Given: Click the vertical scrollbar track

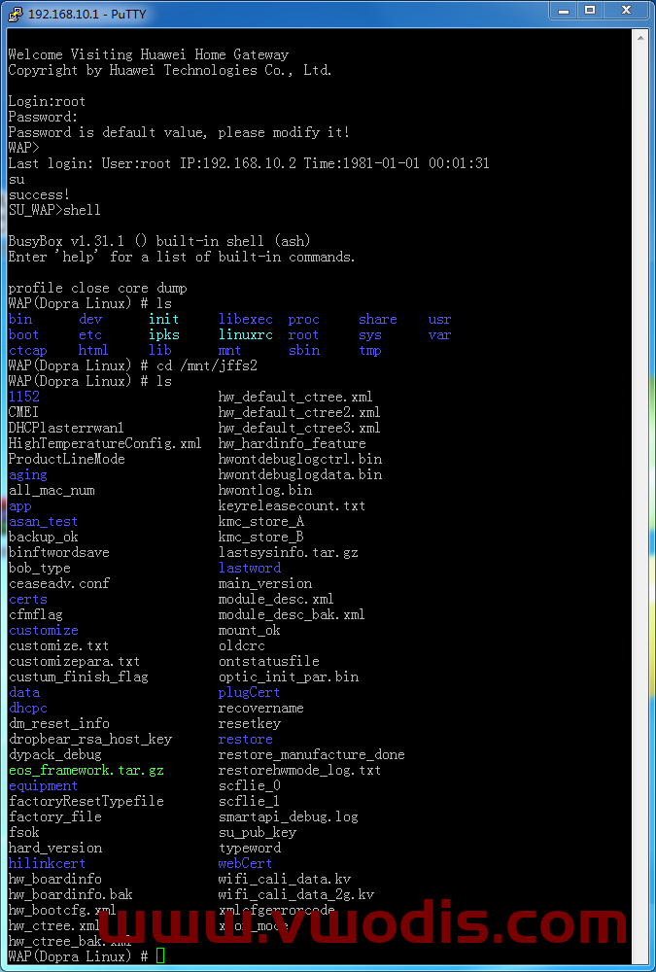Looking at the screenshot, I should tap(640, 496).
